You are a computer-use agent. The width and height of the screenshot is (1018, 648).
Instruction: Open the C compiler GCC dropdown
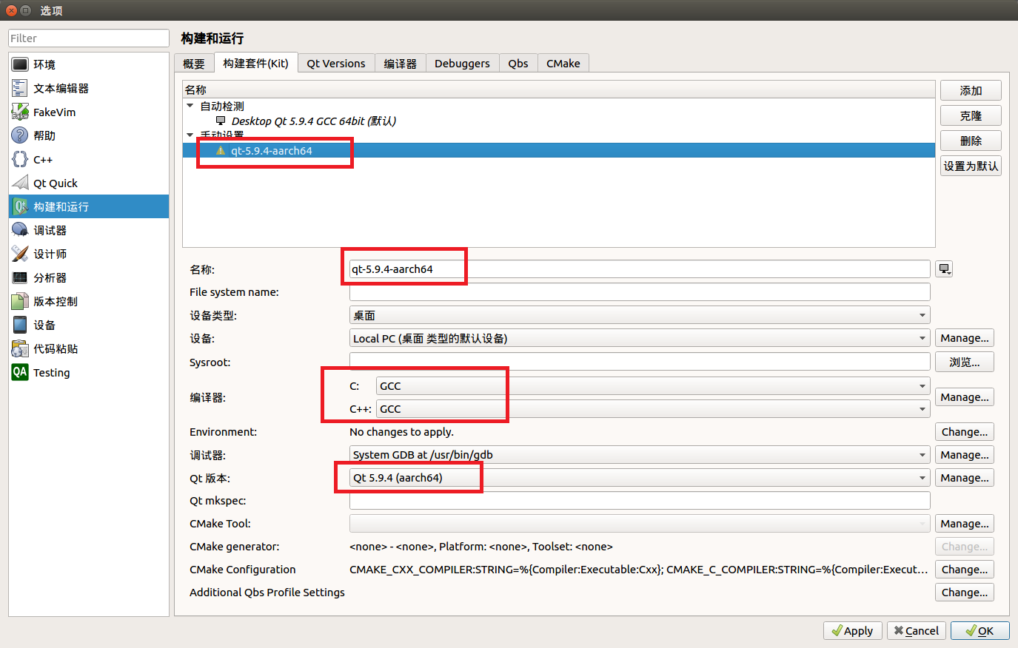pos(653,386)
